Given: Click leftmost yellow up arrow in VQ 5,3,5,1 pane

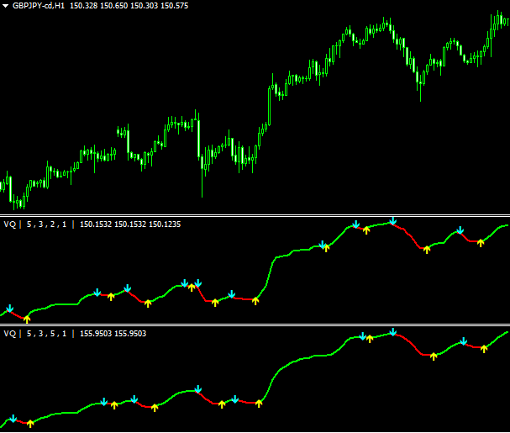Looking at the screenshot, I should click(x=30, y=423).
